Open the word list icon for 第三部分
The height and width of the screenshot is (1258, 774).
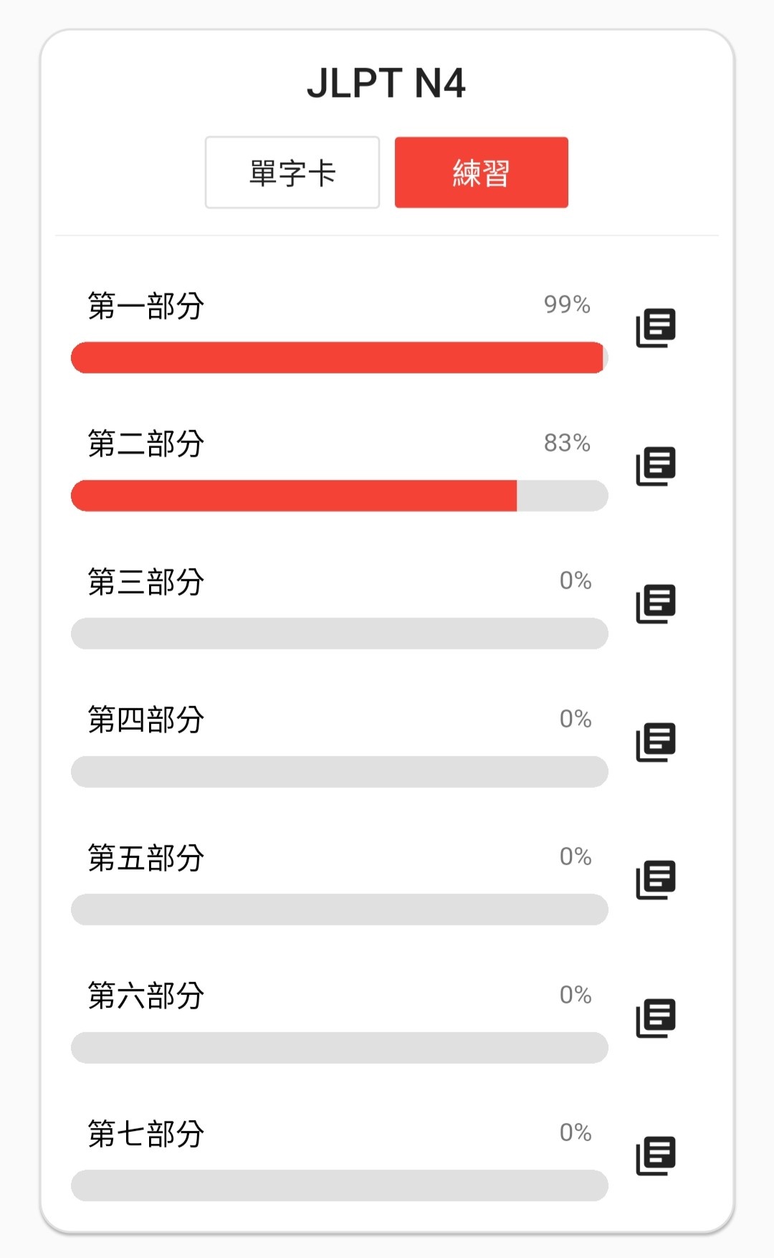(656, 604)
